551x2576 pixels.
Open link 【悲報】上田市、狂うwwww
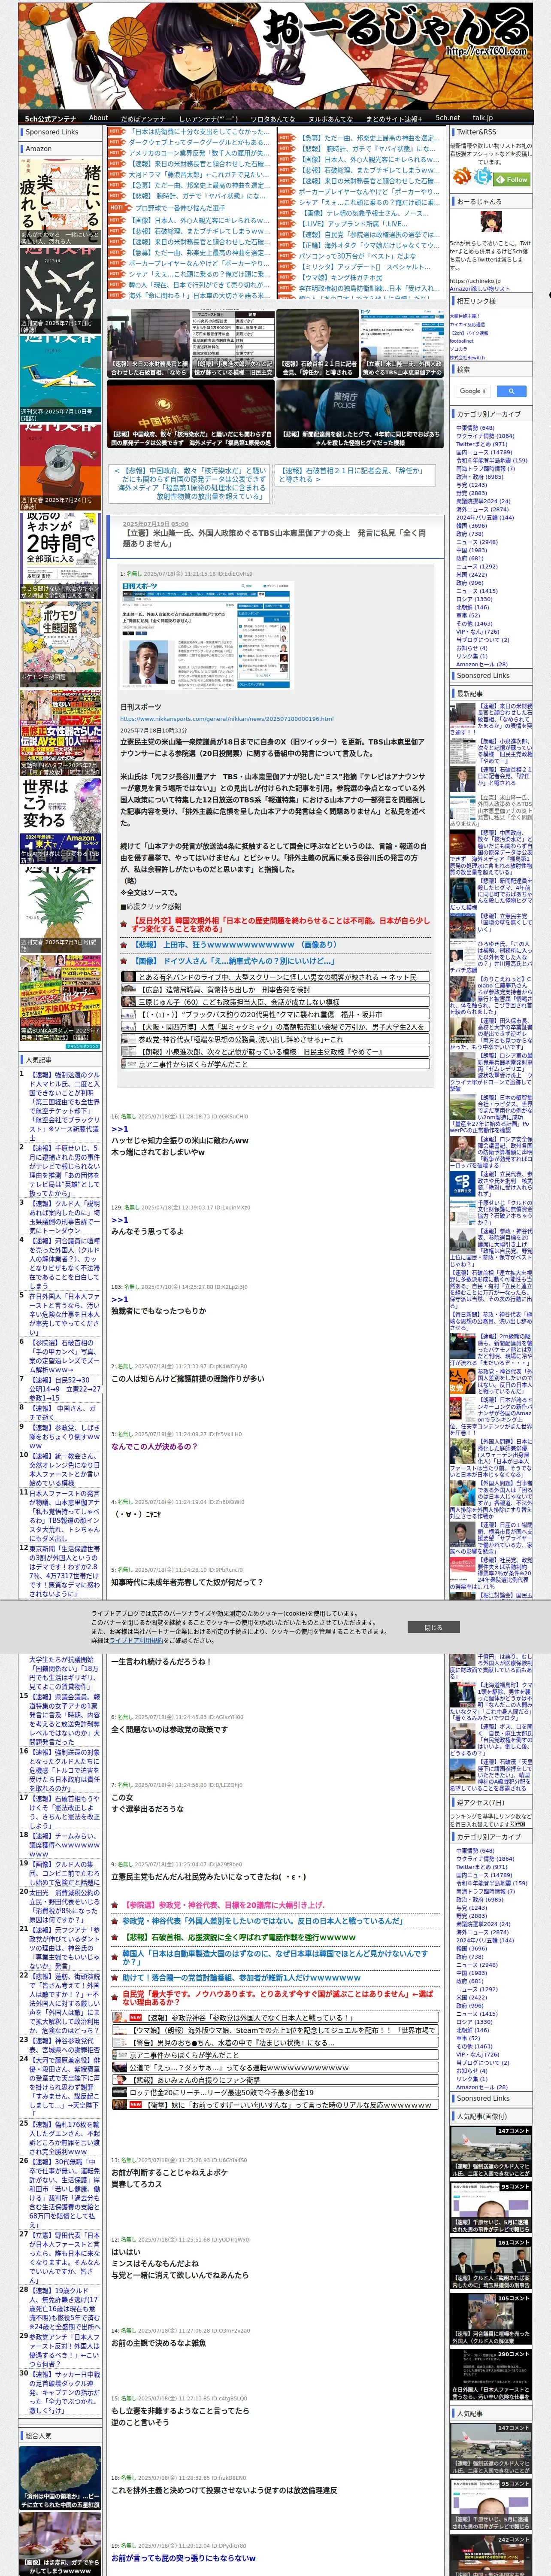[236, 944]
